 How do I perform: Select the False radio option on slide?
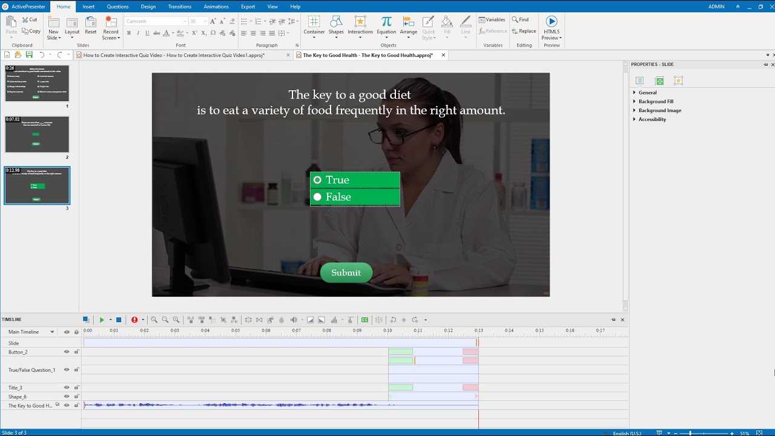click(x=317, y=197)
